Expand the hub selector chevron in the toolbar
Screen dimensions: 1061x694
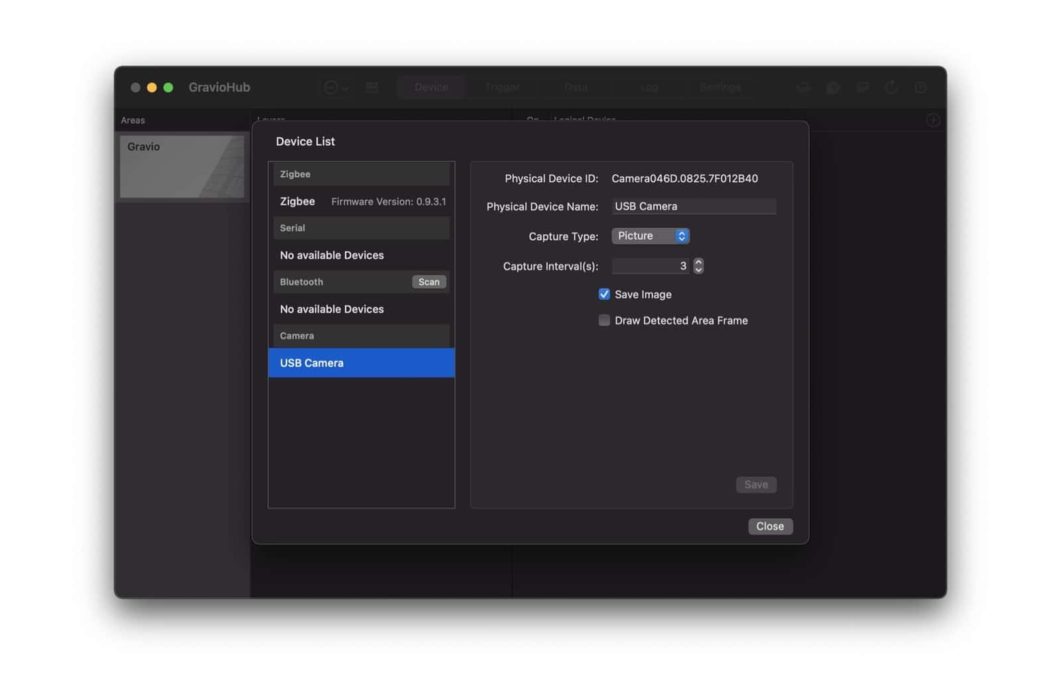345,88
